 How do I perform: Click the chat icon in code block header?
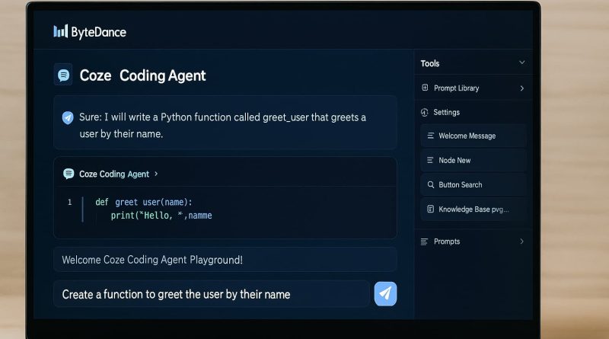69,174
